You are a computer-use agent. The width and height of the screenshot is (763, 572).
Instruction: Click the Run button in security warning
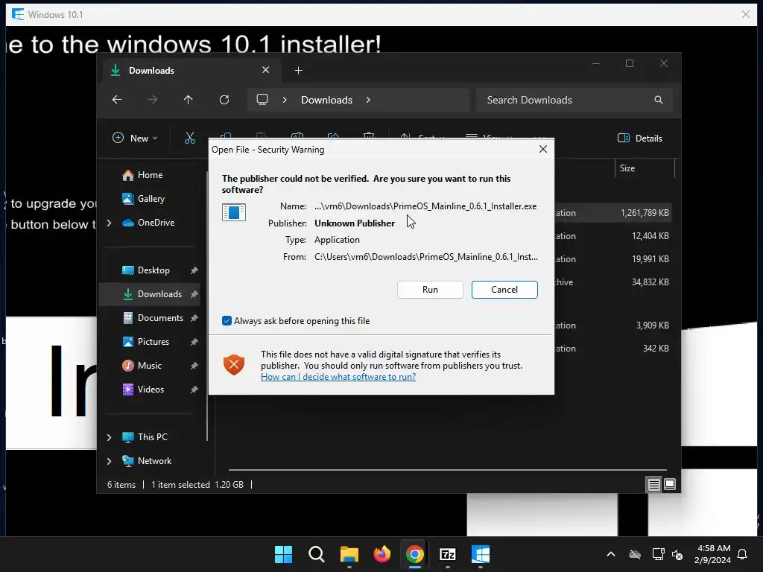[430, 290]
